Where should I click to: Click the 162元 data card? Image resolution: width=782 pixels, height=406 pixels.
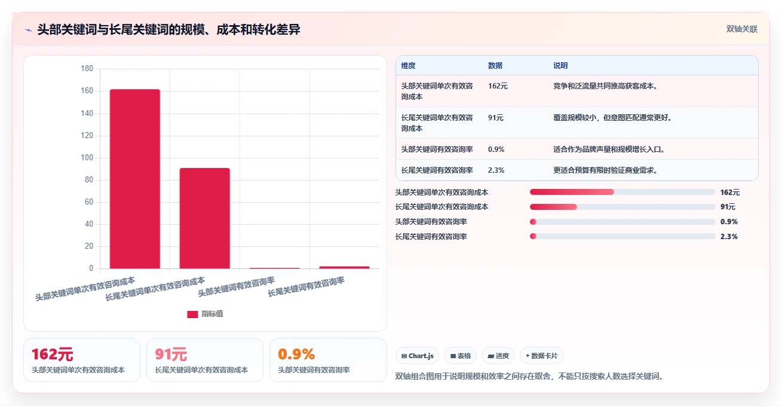tap(82, 360)
